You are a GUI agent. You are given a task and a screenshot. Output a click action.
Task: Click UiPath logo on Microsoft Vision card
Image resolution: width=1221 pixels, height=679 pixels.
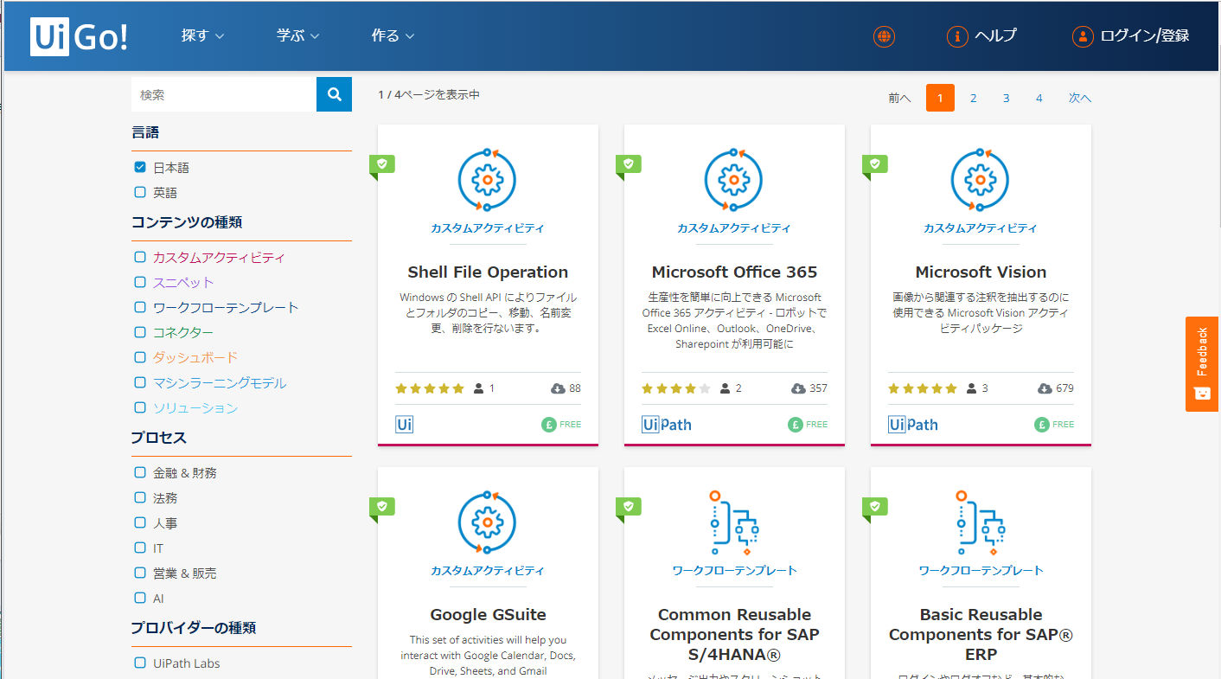[913, 425]
